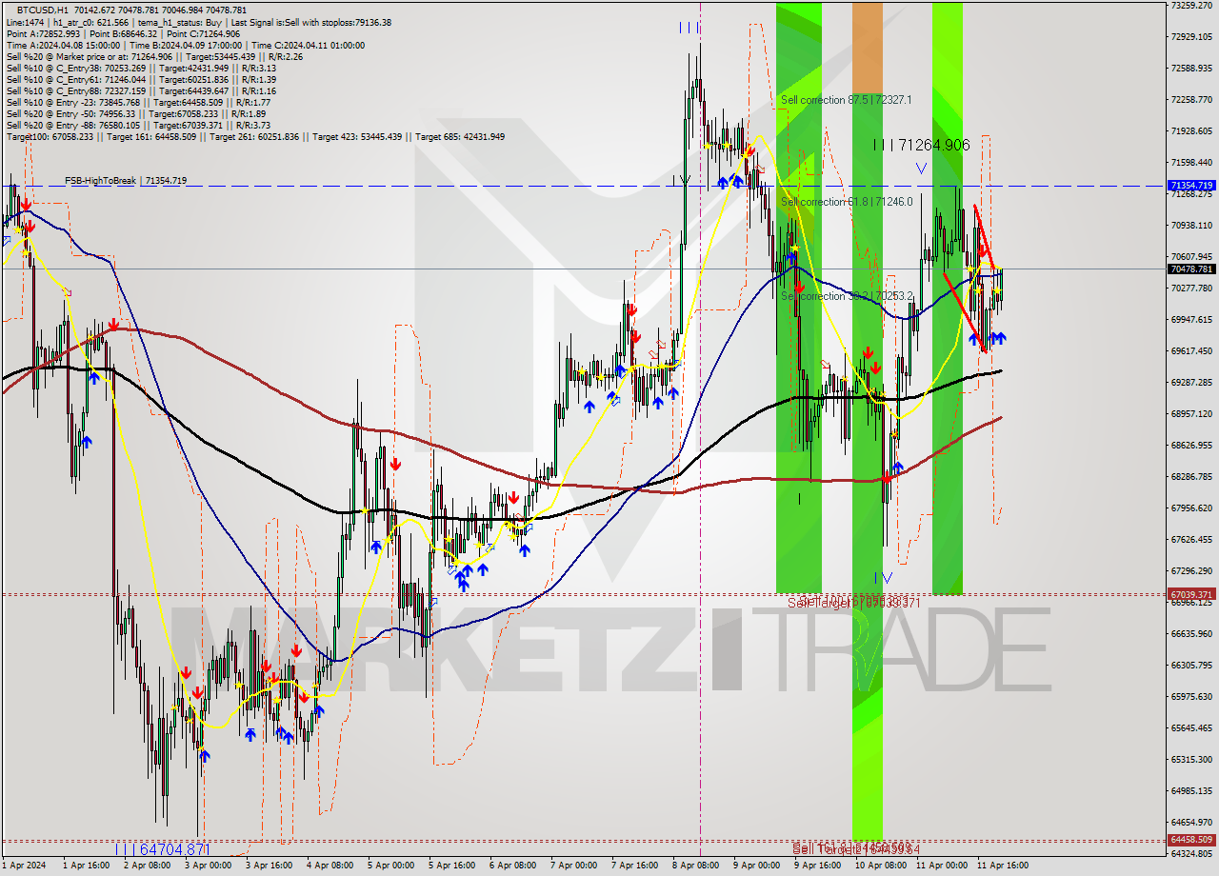
Task: Select '1 Apr 16:00' on time axis
Action: (x=86, y=866)
